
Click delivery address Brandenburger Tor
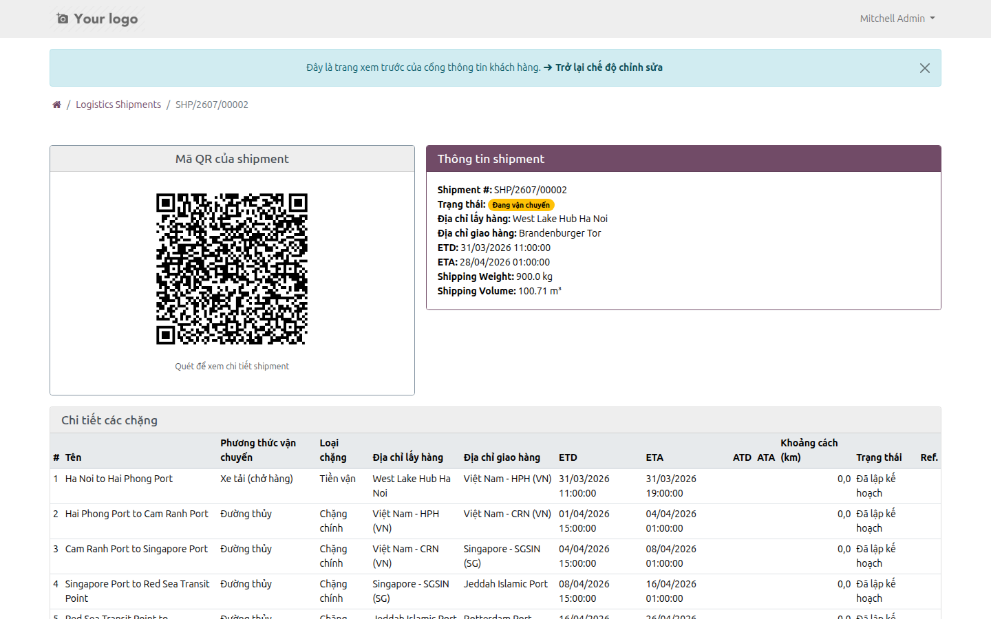tap(560, 233)
